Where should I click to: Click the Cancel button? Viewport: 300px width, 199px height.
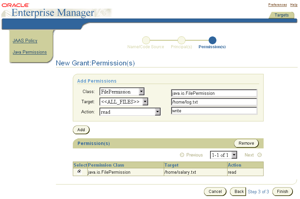(215, 192)
